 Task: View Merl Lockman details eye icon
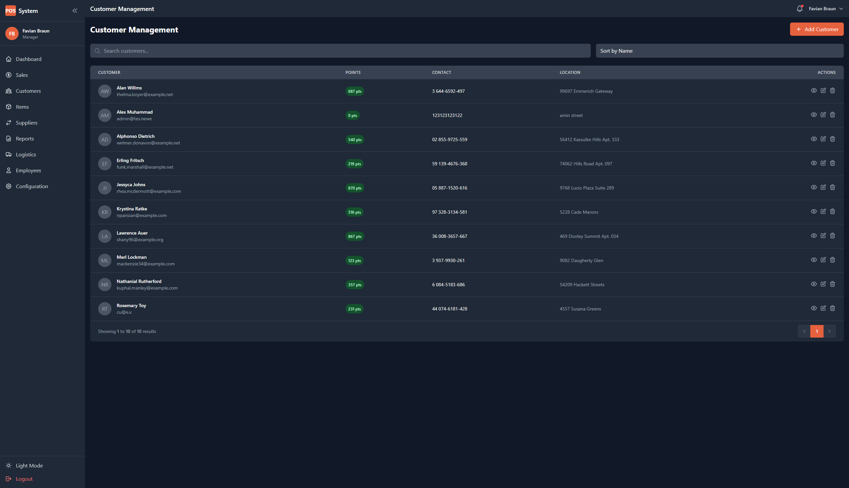click(x=814, y=259)
